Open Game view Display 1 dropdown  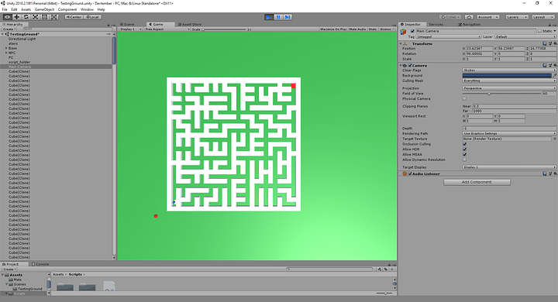pyautogui.click(x=131, y=29)
